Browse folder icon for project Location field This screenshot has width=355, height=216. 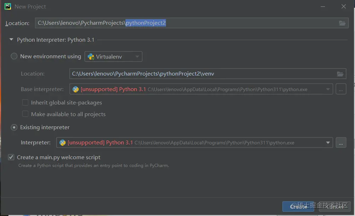342,23
